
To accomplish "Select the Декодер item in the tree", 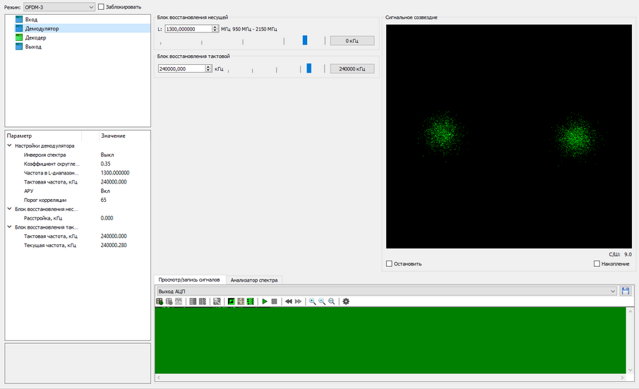I will [35, 37].
